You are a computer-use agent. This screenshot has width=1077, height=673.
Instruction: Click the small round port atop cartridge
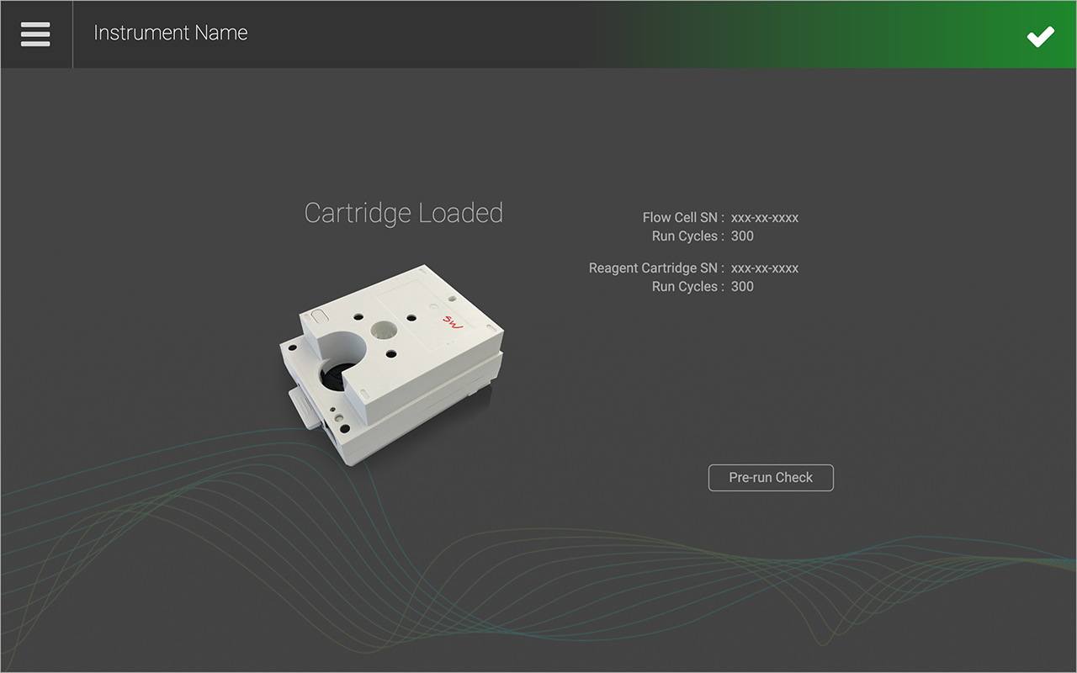pyautogui.click(x=383, y=329)
